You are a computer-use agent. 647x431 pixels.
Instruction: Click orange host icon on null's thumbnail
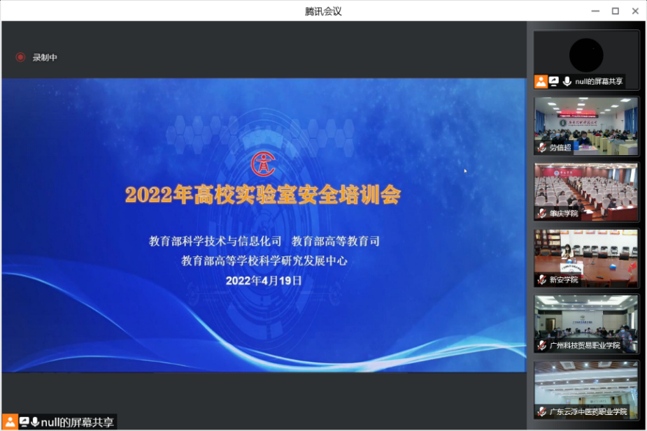541,82
